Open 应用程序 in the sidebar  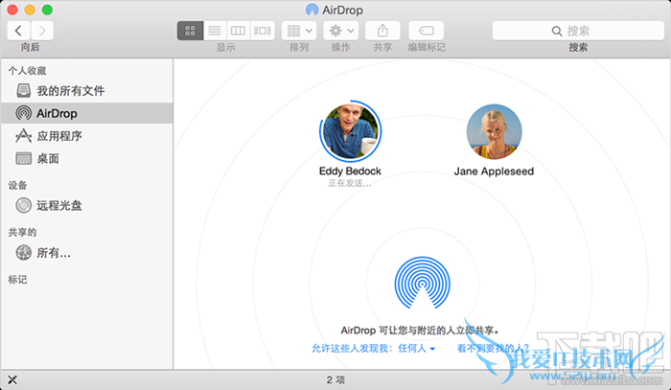coord(87,136)
